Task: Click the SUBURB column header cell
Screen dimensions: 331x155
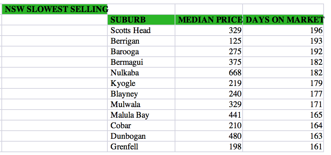Action: pos(141,20)
